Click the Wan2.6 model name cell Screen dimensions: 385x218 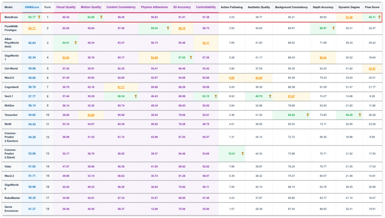[x=10, y=78]
